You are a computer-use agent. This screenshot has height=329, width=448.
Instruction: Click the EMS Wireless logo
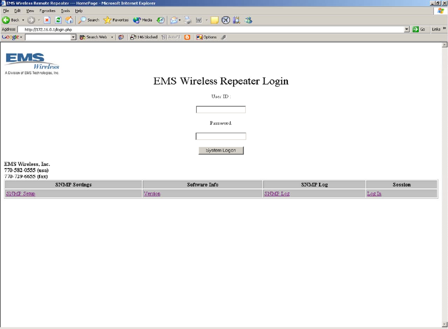click(x=32, y=64)
